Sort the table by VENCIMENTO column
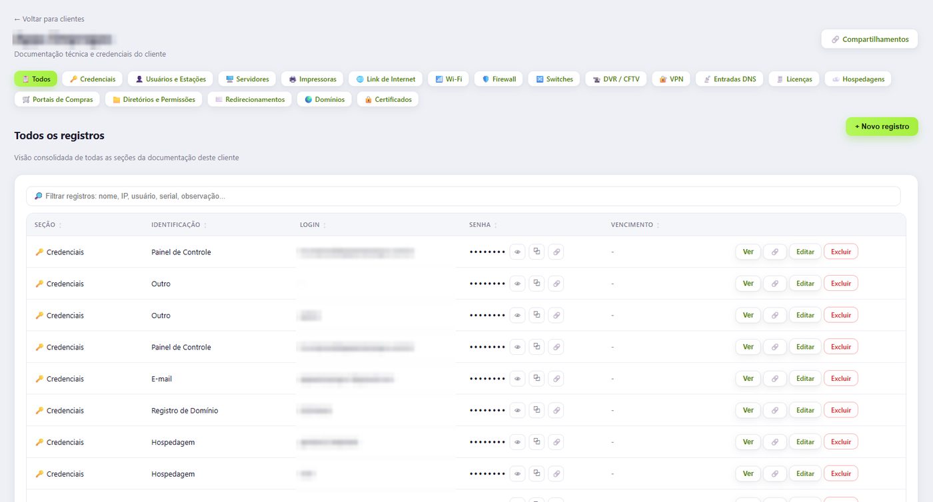Image resolution: width=933 pixels, height=502 pixels. click(x=635, y=225)
